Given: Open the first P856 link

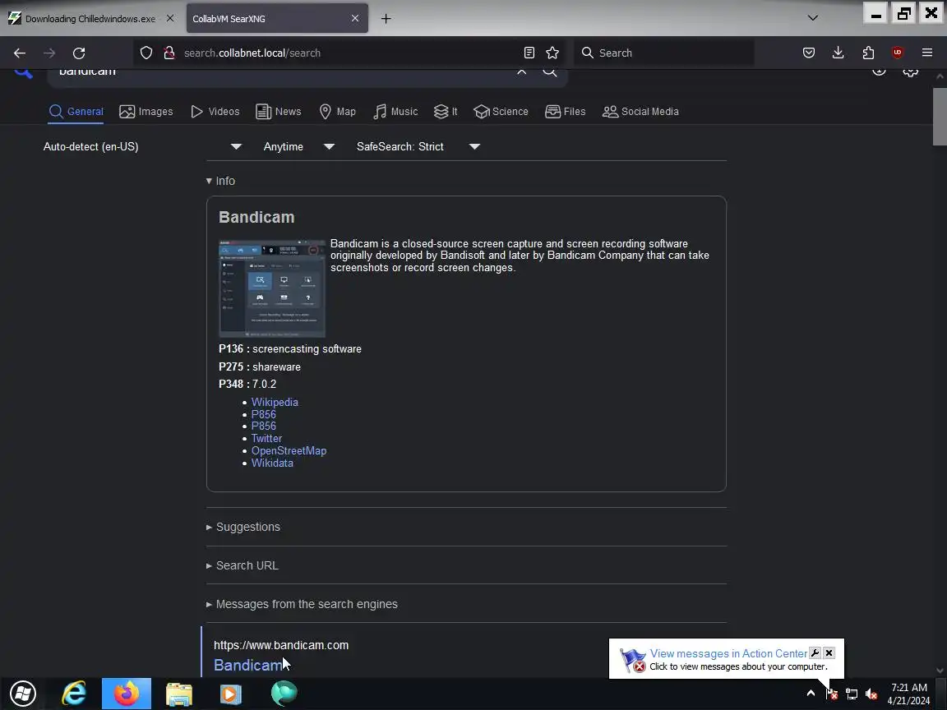Looking at the screenshot, I should coord(263,414).
